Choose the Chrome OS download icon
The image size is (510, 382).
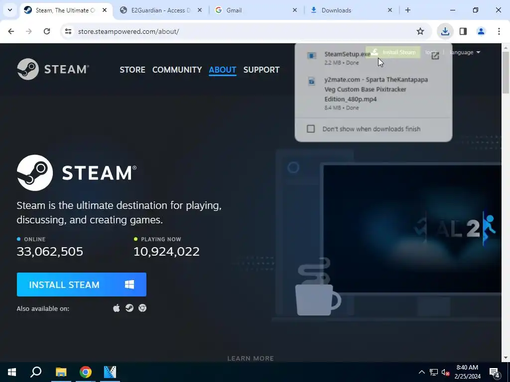142,308
